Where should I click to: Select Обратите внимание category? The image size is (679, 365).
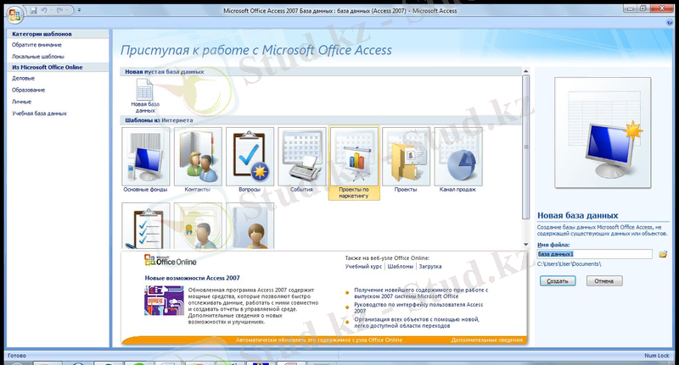(x=36, y=45)
